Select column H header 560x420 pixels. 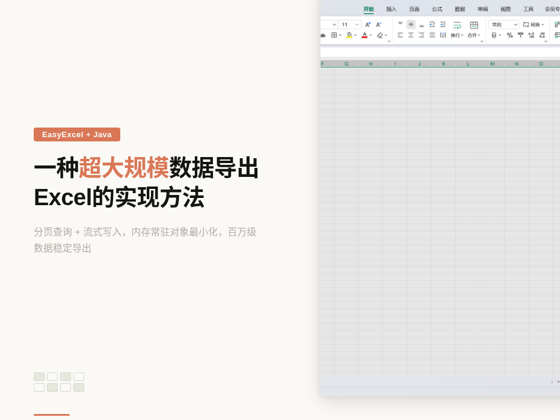[x=371, y=64]
